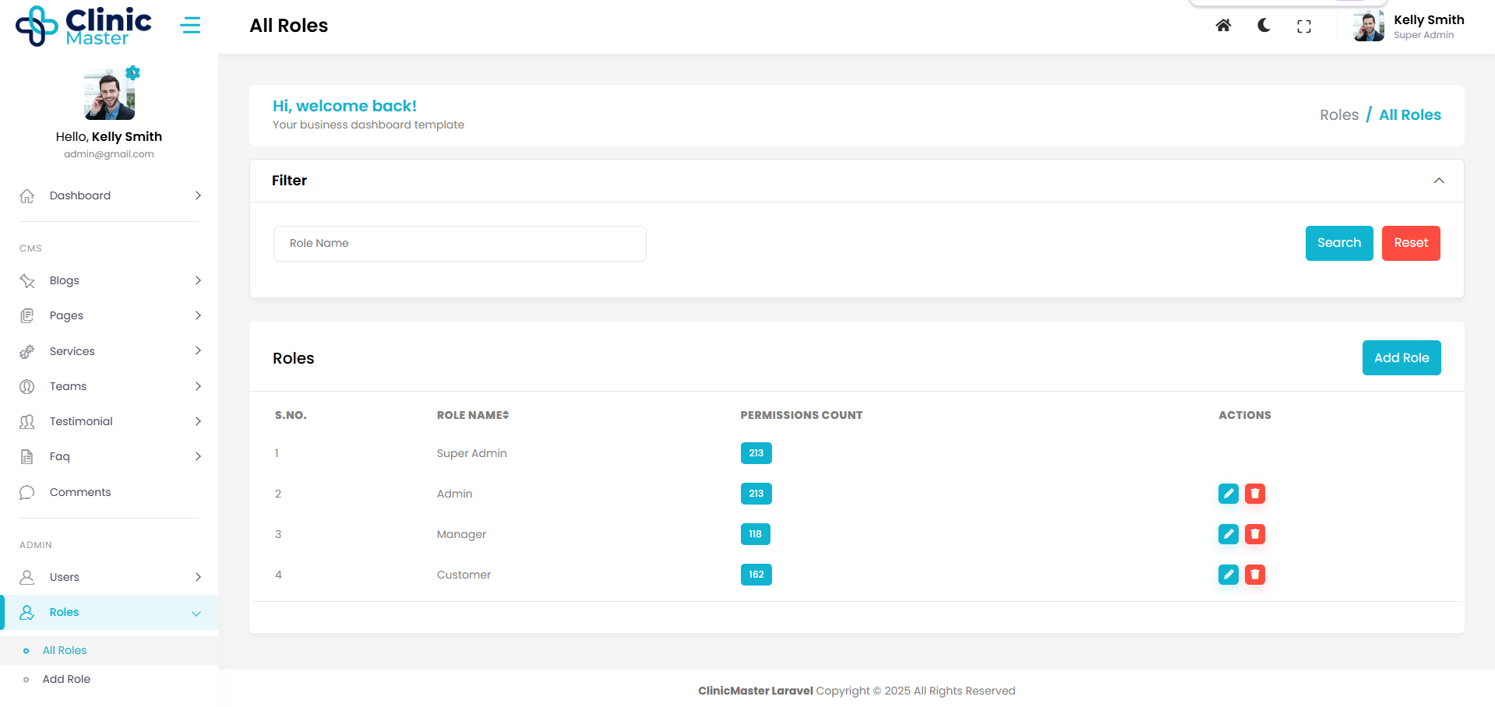Click edit pencil icon for Customer role
The height and width of the screenshot is (707, 1495).
1228,575
